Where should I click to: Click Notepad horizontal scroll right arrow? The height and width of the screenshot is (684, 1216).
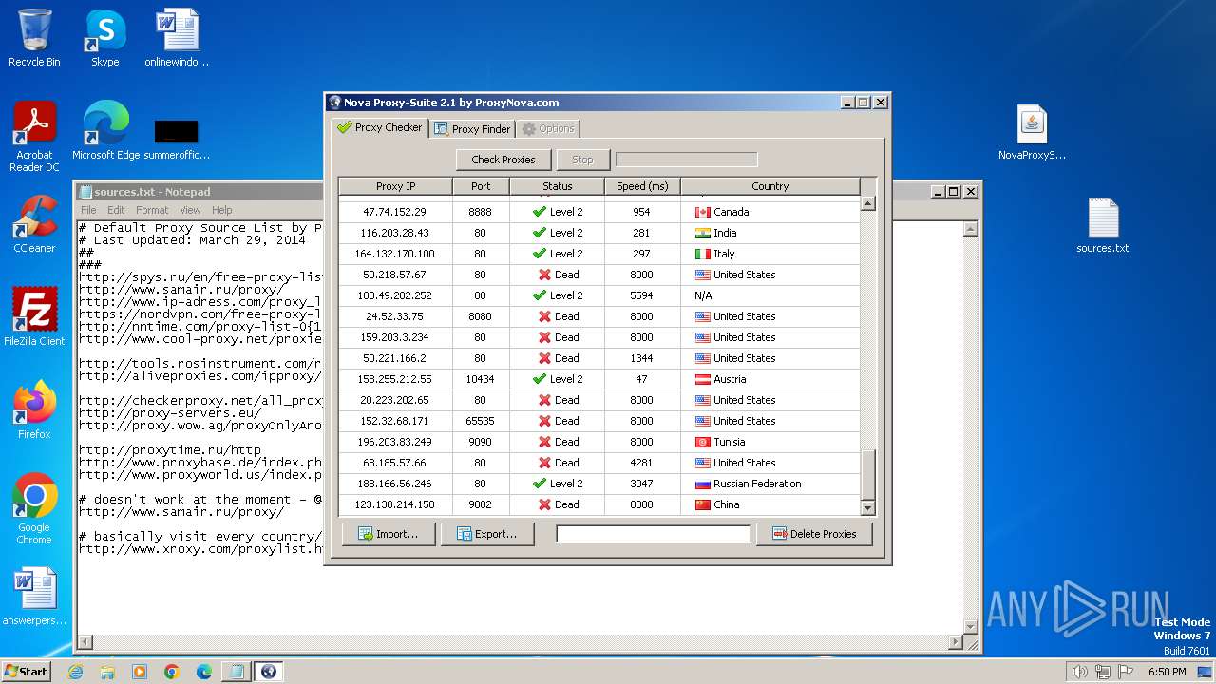point(956,643)
